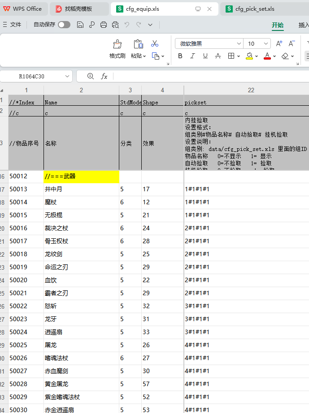
Task: Increase font size with A+ icon
Action: pos(279,43)
